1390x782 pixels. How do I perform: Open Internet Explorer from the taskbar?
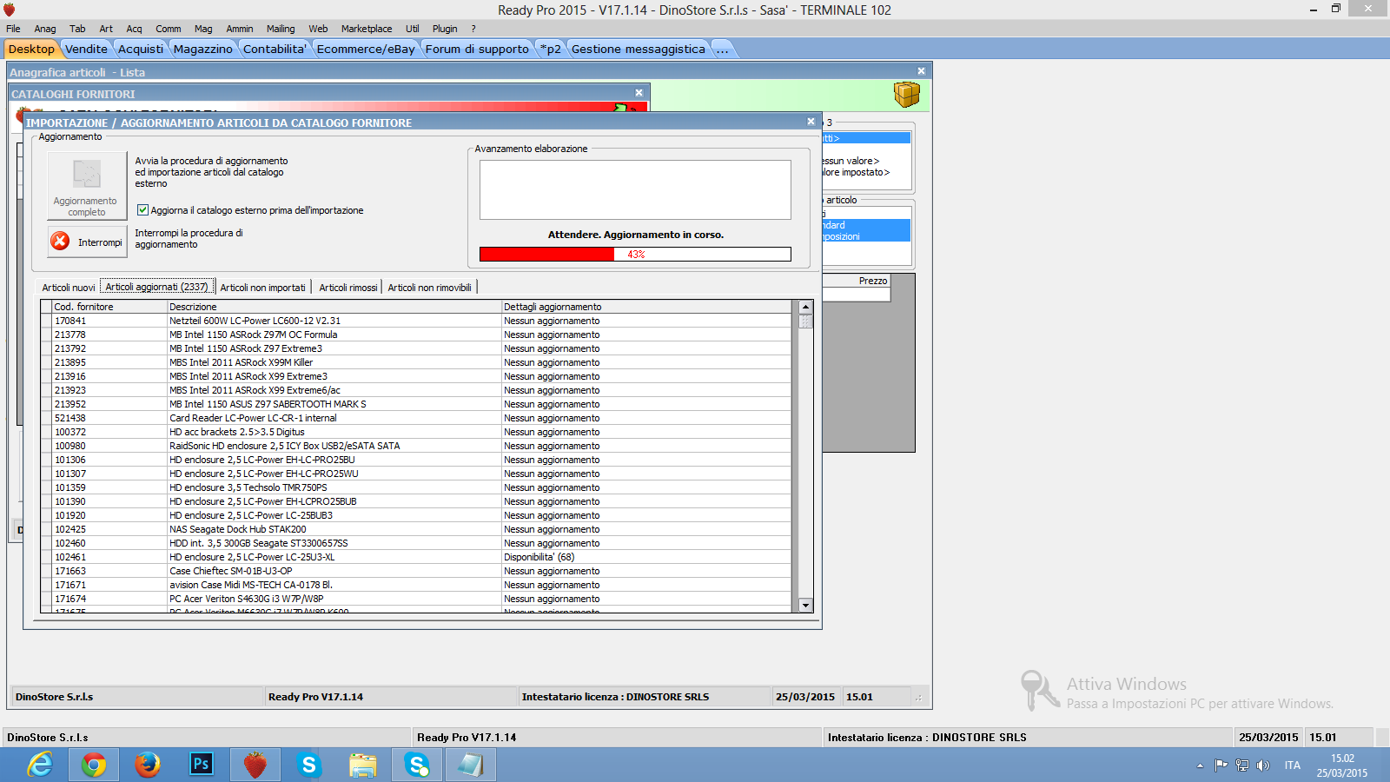click(x=40, y=765)
